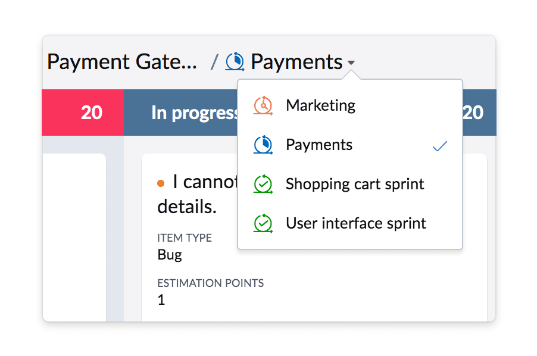Click the Bug item type value

170,255
